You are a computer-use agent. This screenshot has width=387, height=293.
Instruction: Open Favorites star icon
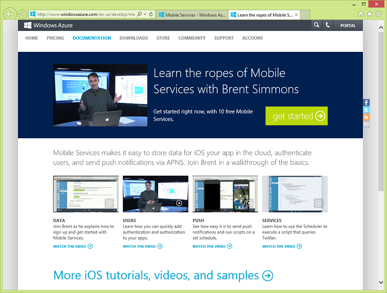click(370, 14)
